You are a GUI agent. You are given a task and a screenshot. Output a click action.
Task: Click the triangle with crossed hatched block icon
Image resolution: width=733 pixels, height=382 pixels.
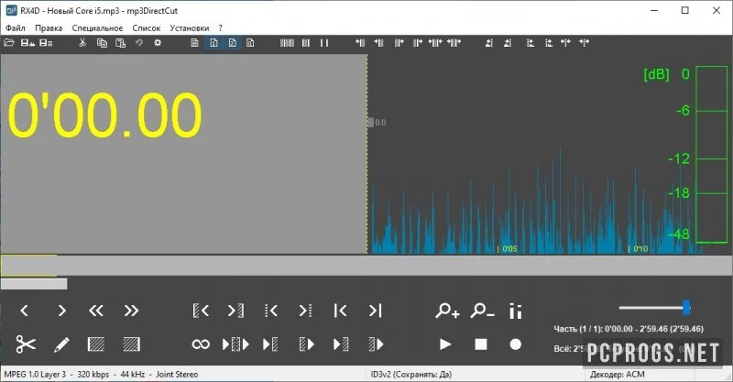(x=341, y=344)
